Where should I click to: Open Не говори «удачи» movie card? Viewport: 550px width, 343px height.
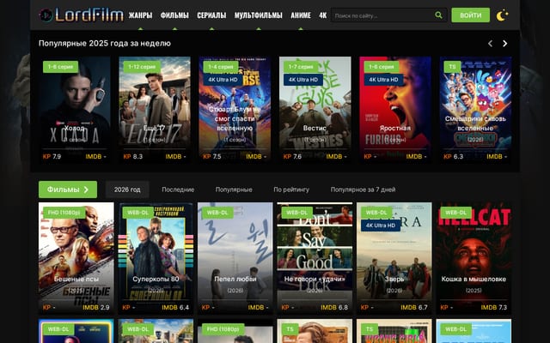[315, 257]
